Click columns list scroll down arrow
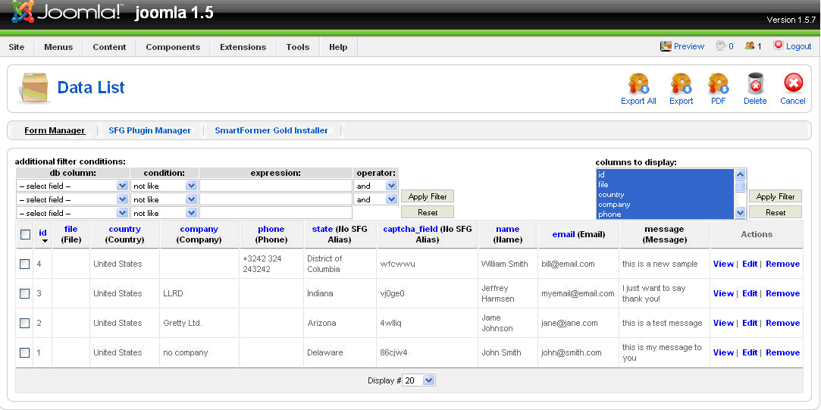The image size is (821, 410). click(x=741, y=213)
